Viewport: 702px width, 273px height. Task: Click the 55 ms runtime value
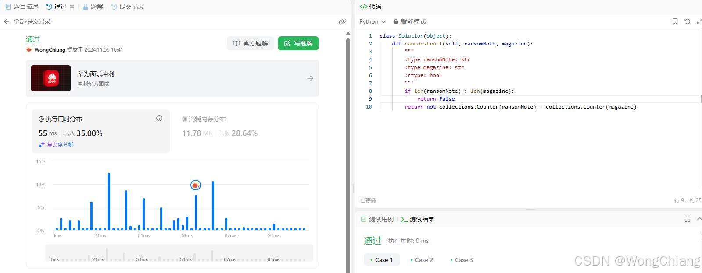coord(47,133)
